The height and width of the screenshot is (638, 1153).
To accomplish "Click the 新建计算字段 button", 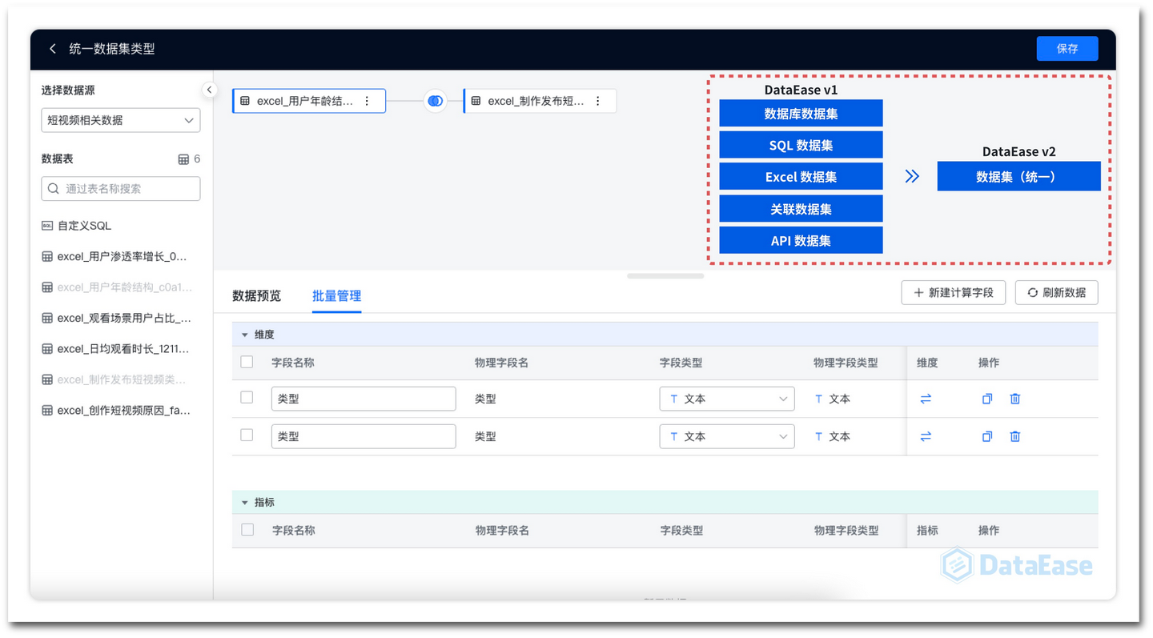I will pos(953,292).
